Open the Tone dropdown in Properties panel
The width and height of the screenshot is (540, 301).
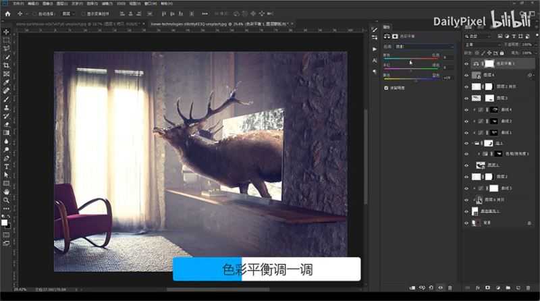pos(425,46)
